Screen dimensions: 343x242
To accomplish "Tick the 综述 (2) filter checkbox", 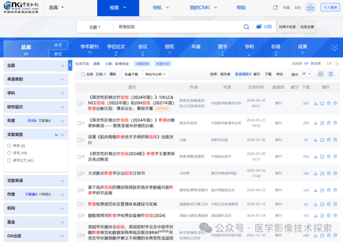I will point(9,145).
